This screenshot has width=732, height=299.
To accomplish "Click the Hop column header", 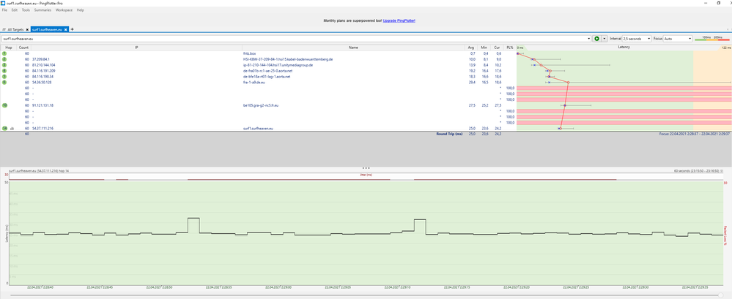I will (x=8, y=48).
